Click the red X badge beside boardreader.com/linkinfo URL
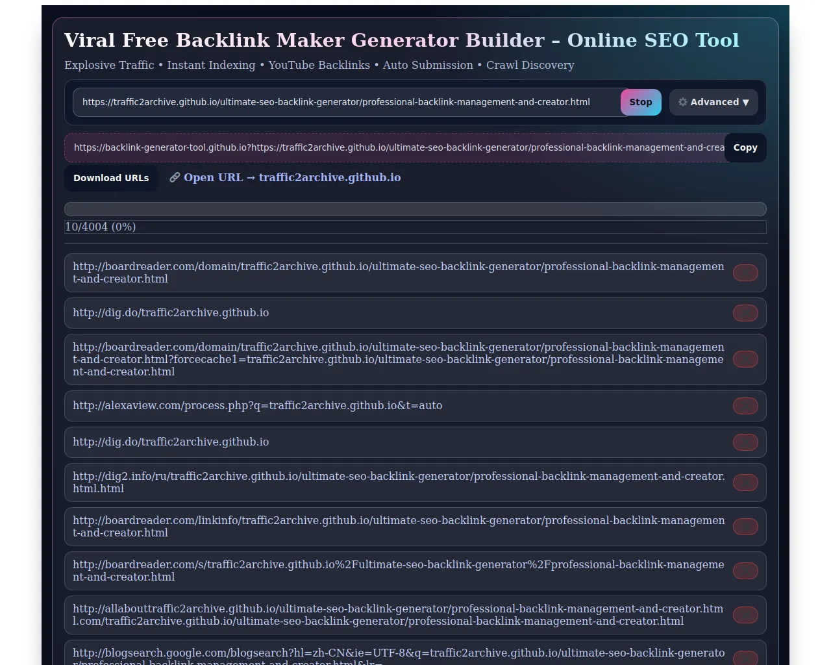 click(745, 527)
